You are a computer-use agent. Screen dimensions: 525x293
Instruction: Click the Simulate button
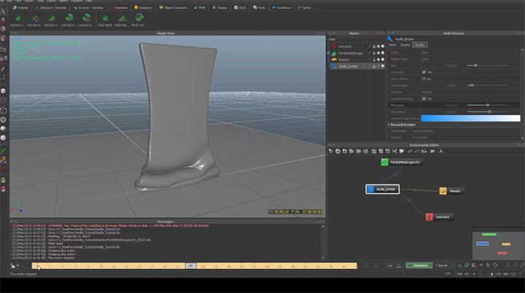(x=418, y=265)
